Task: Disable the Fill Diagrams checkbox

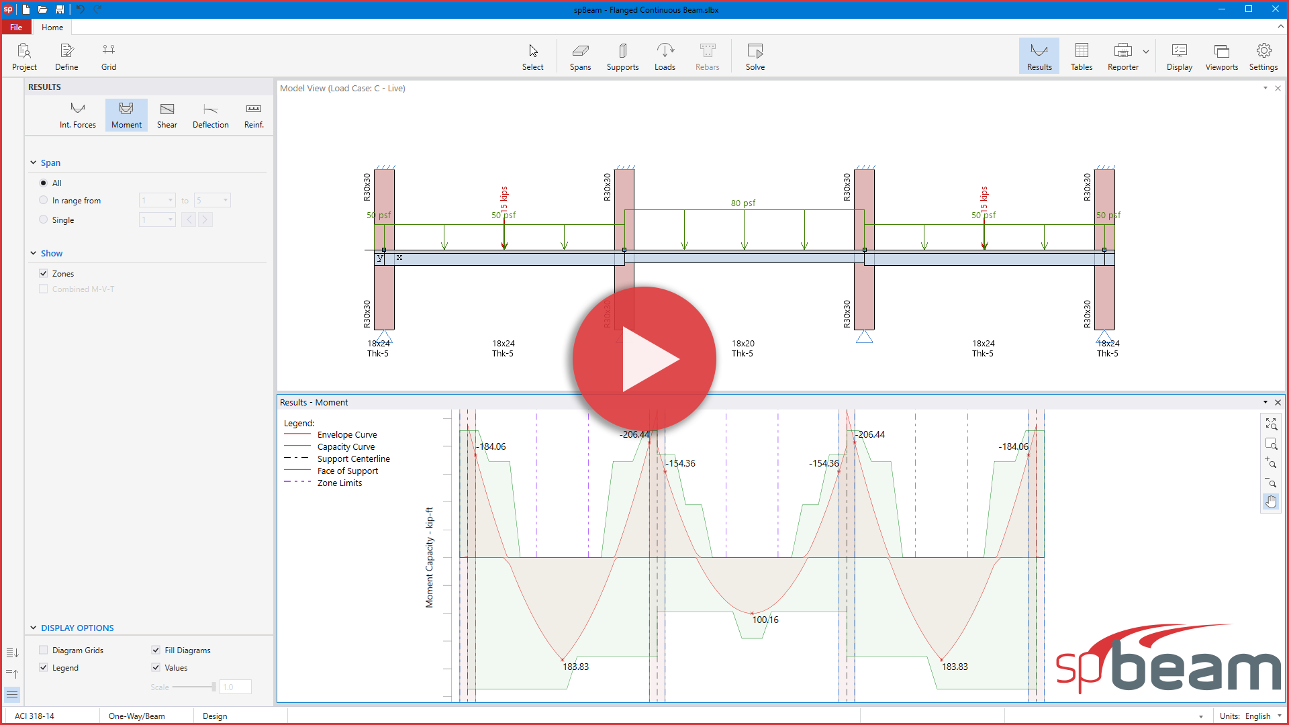Action: coord(156,650)
